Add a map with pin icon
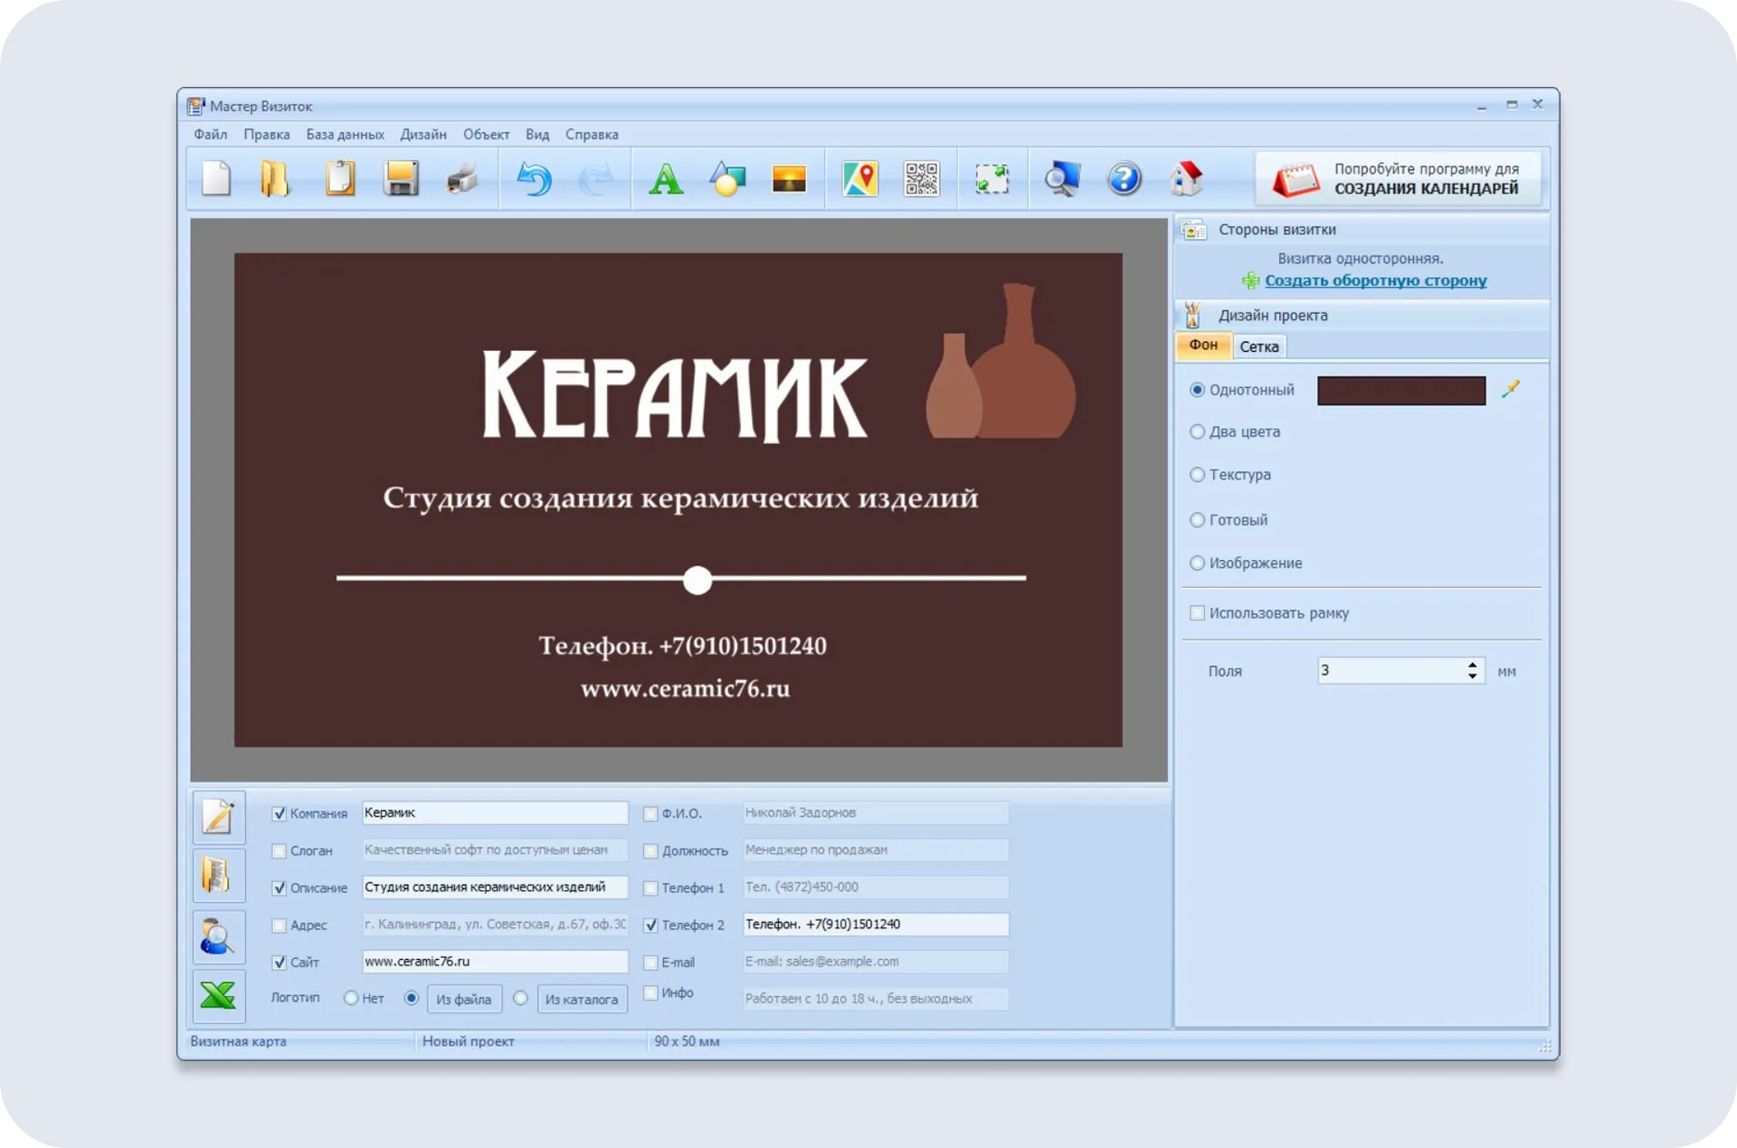1737x1148 pixels. coord(859,178)
